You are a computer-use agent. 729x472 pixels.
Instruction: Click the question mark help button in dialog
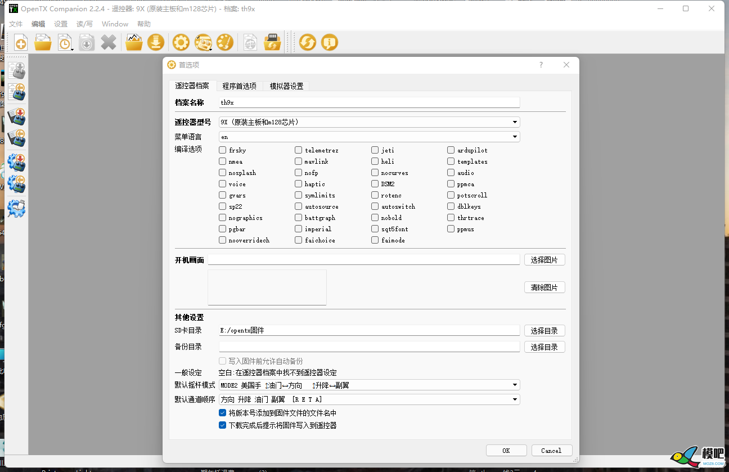pyautogui.click(x=541, y=65)
